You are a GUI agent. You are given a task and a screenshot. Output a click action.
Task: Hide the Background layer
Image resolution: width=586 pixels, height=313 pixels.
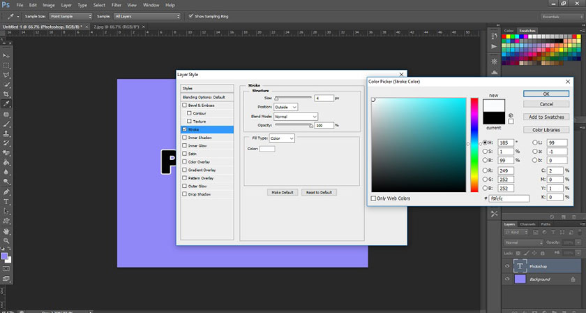click(x=507, y=279)
